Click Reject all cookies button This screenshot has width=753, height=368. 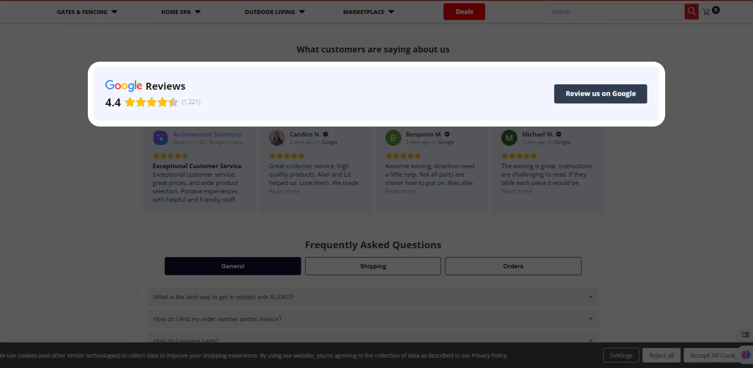662,355
